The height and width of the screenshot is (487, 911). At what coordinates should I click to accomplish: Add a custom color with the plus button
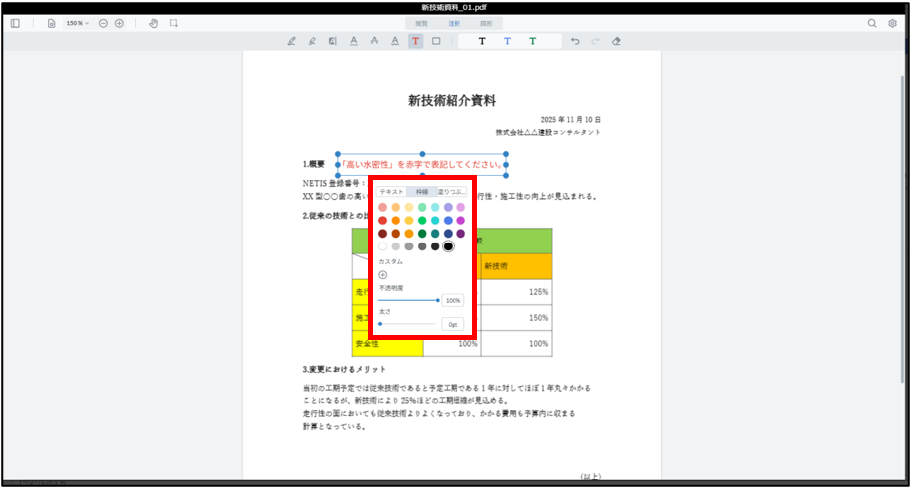point(383,274)
